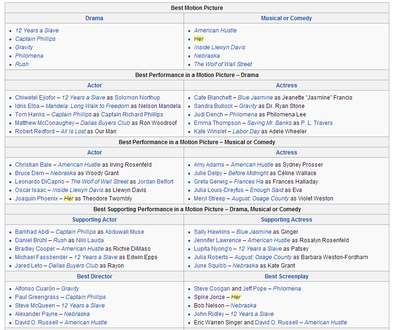Click the P. L. Travers link
The width and height of the screenshot is (393, 330).
pos(316,123)
